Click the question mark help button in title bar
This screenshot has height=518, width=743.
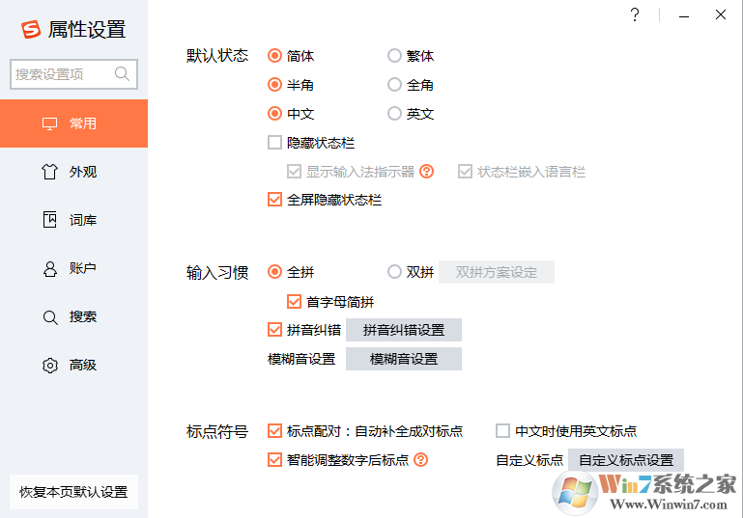click(x=635, y=14)
